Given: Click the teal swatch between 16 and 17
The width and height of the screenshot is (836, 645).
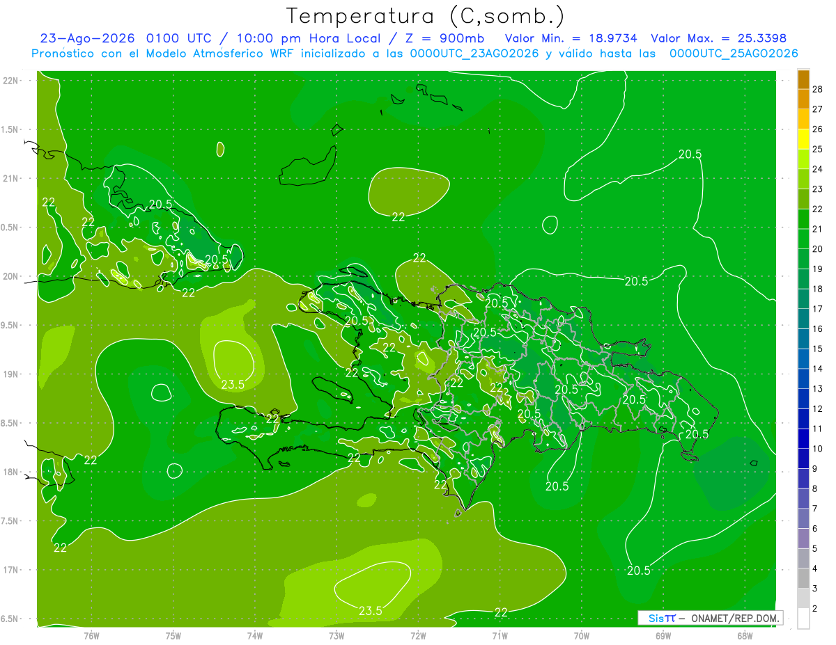Looking at the screenshot, I should (x=803, y=319).
